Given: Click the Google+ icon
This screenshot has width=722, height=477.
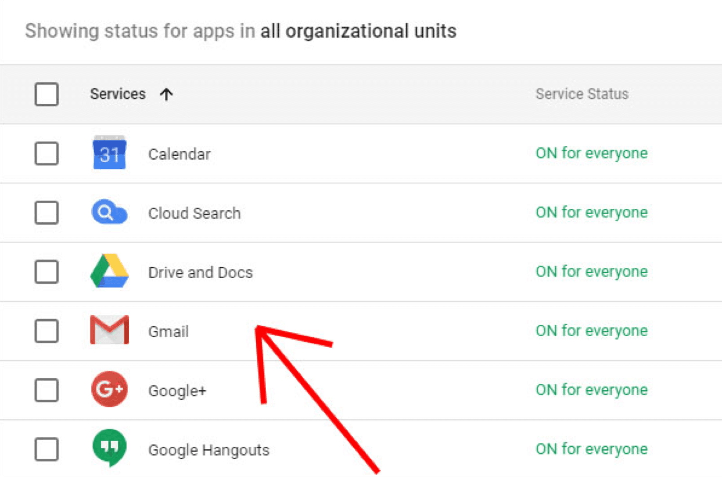Looking at the screenshot, I should (x=109, y=389).
